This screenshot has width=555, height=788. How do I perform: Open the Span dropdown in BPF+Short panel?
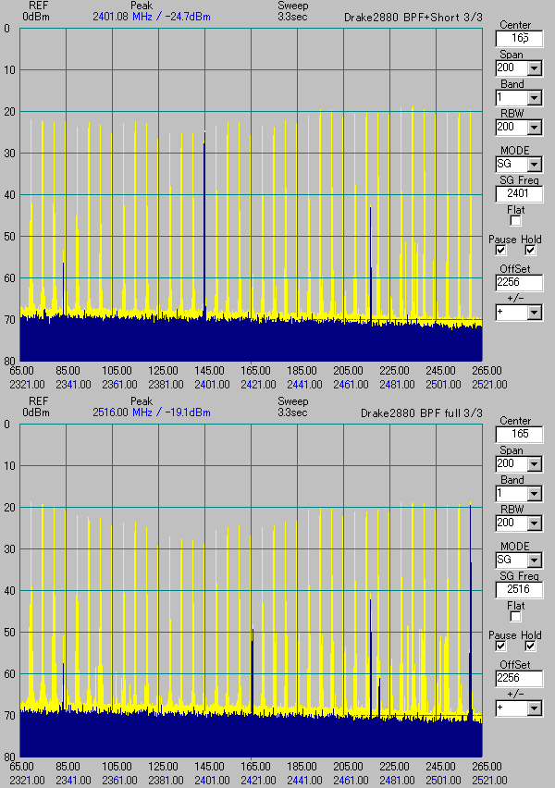(535, 68)
